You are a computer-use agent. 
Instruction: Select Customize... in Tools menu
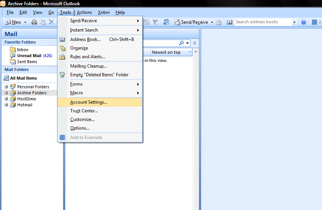100,119
